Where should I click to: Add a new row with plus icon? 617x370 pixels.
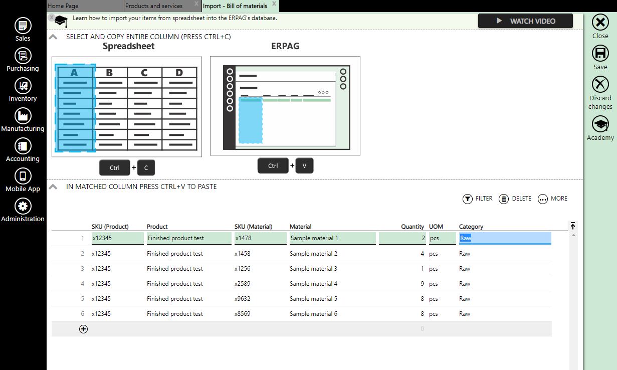tap(83, 329)
